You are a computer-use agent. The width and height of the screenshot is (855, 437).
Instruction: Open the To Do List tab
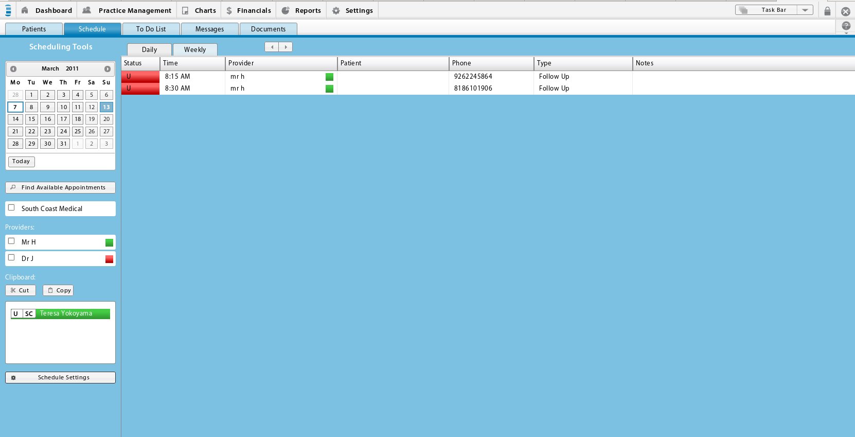(x=151, y=29)
